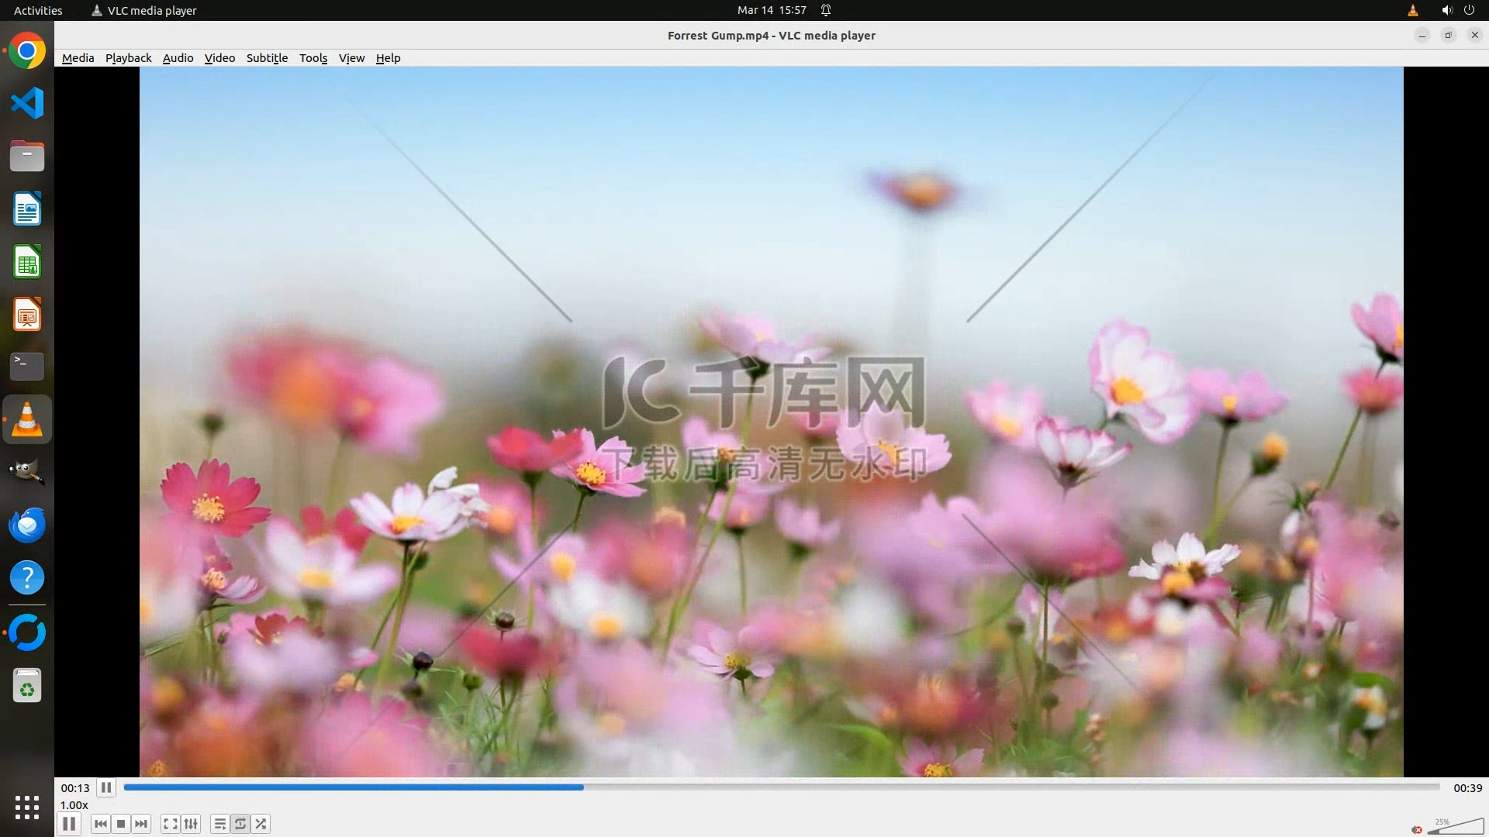Image resolution: width=1489 pixels, height=837 pixels.
Task: Skip to previous media track
Action: [100, 824]
